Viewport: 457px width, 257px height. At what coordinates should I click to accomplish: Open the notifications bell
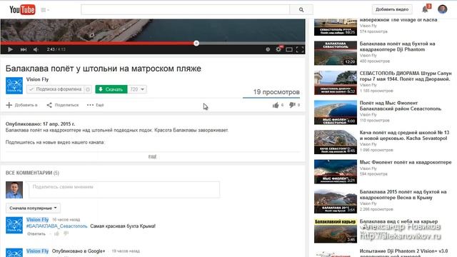point(425,9)
